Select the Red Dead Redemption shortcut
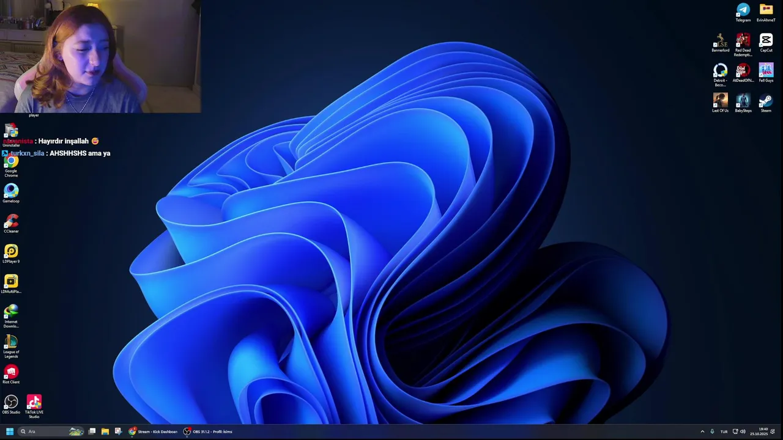The image size is (783, 440). click(x=743, y=45)
